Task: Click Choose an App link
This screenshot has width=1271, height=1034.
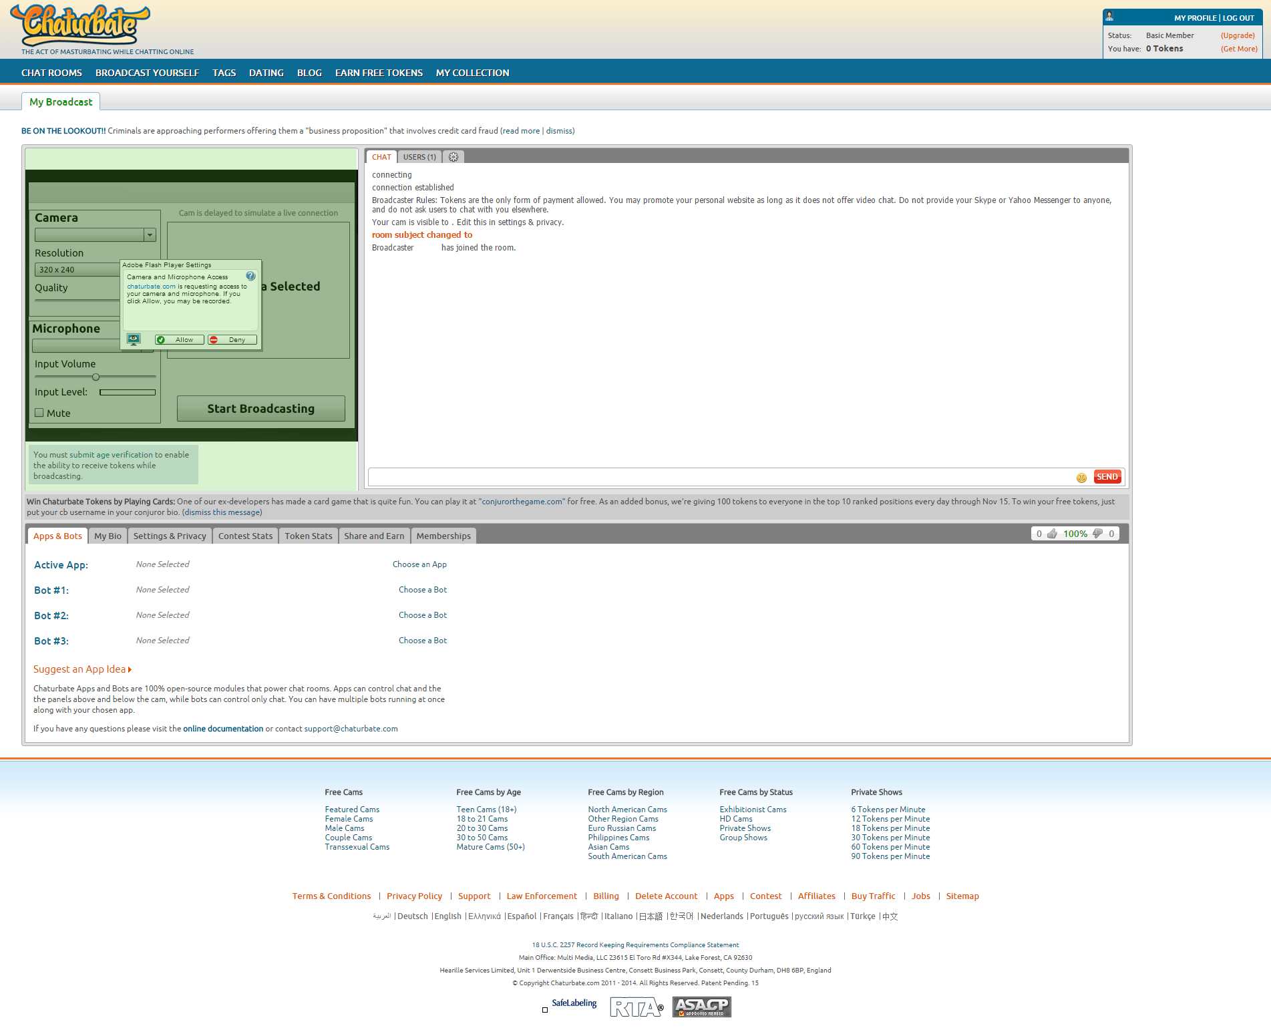Action: click(x=419, y=564)
